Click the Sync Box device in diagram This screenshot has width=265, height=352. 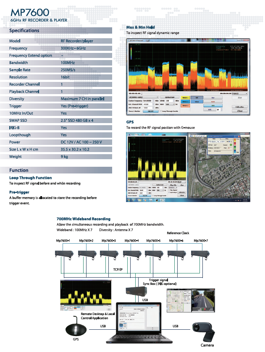(136, 292)
